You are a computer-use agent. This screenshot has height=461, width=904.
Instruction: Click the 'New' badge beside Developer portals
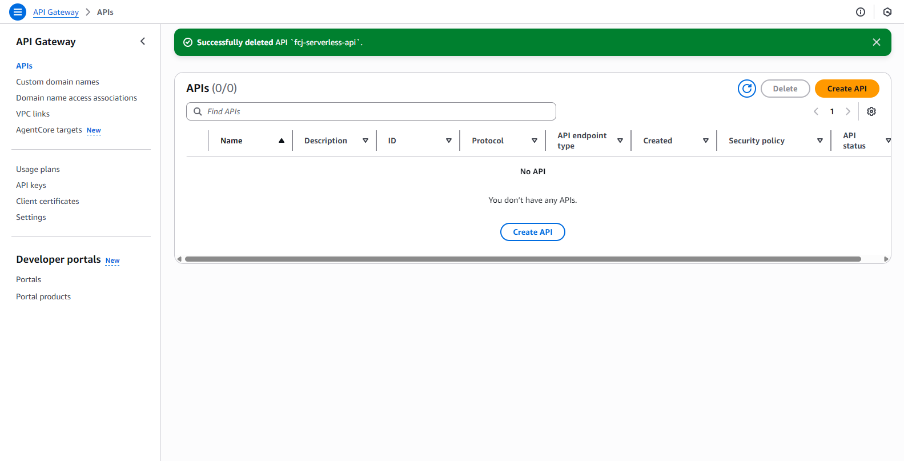click(113, 260)
